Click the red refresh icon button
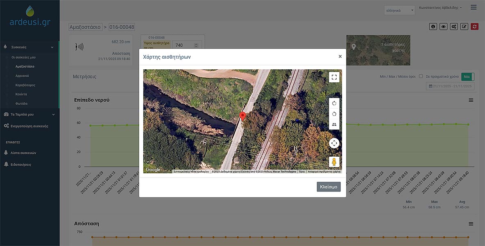 pyautogui.click(x=474, y=27)
